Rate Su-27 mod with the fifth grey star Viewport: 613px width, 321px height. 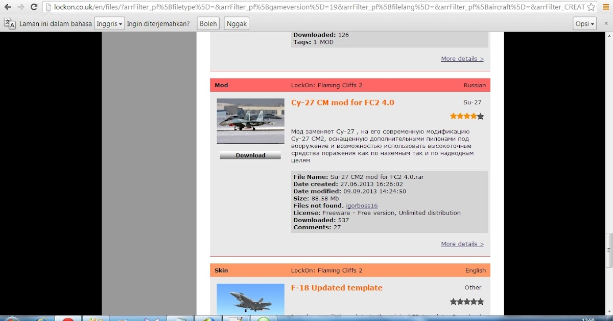480,116
